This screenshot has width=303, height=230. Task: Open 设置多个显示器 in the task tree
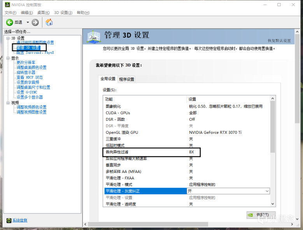tap(30, 97)
